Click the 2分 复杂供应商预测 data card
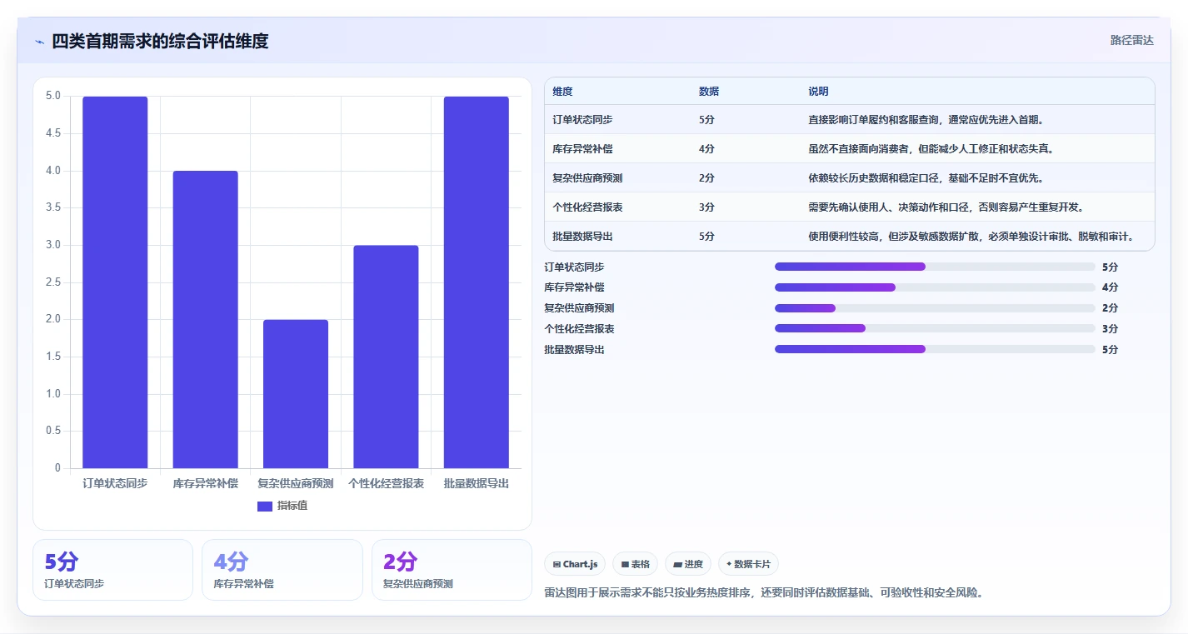This screenshot has height=634, width=1188. pyautogui.click(x=452, y=570)
